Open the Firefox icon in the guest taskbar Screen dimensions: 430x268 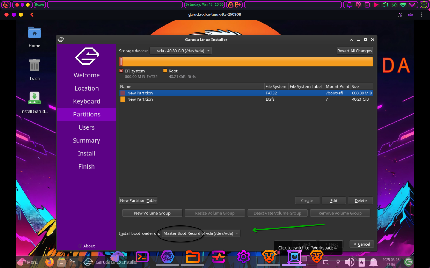pos(50,262)
